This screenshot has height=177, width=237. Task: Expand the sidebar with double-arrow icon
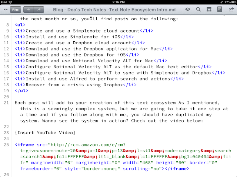(x=6, y=10)
